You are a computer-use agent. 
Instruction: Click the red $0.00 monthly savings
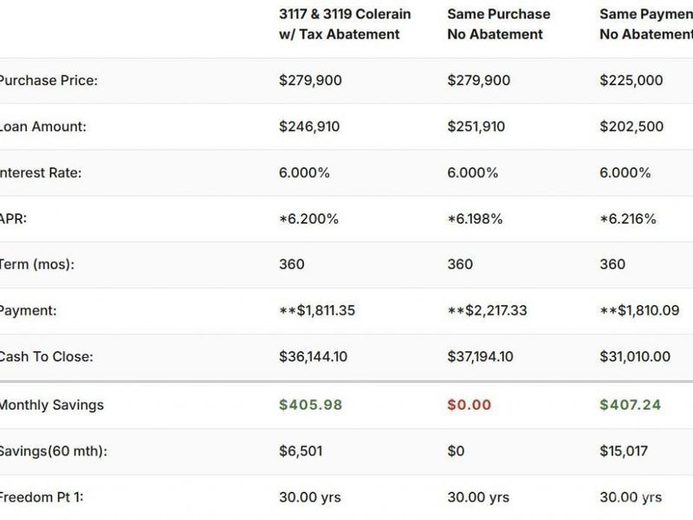coord(469,405)
